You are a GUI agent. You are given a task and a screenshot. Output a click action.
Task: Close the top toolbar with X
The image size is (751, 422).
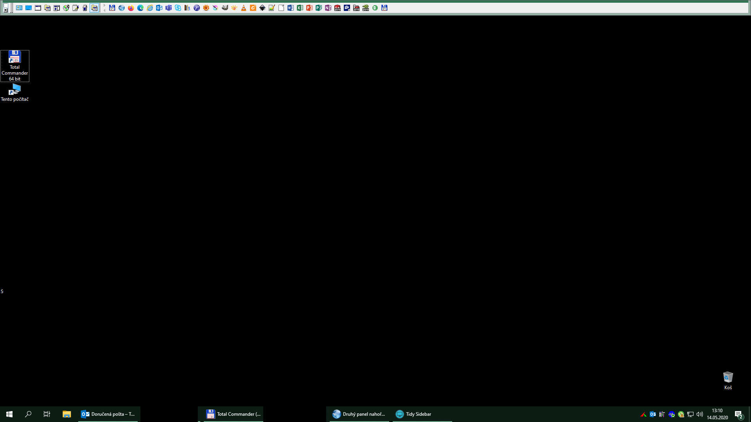coord(5,10)
